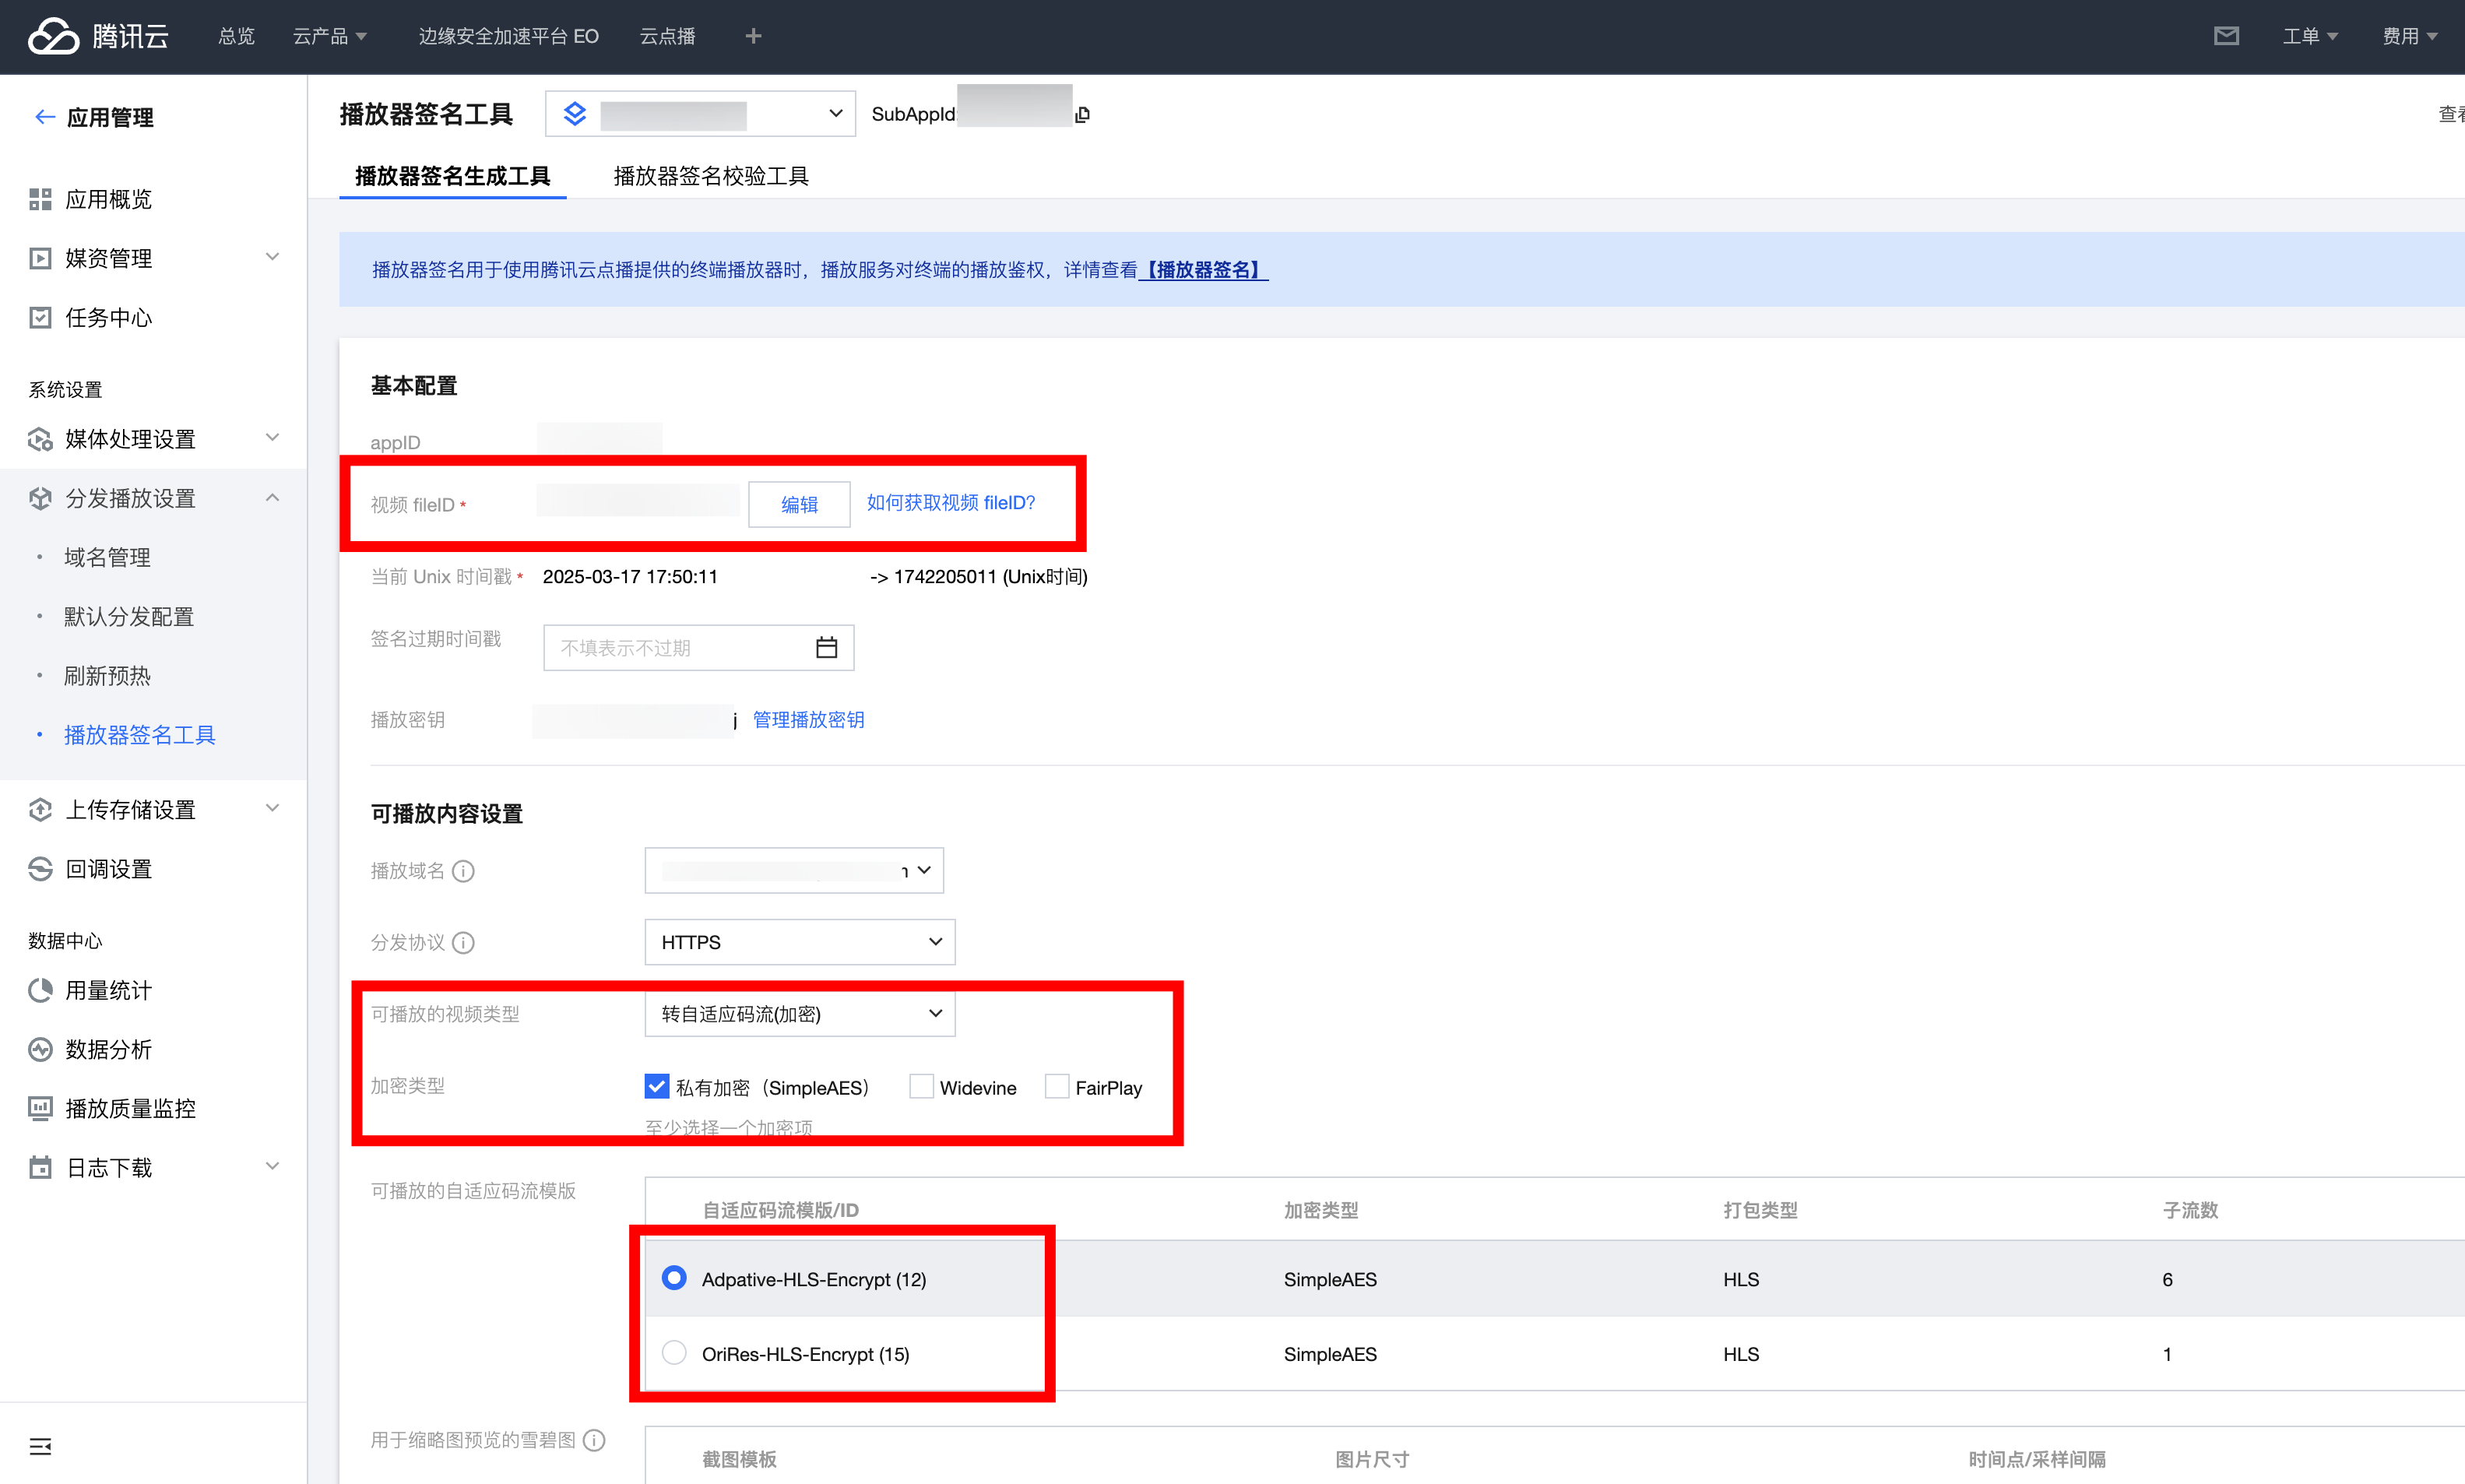Click info icon next to 播放域名
This screenshot has height=1484, width=2465.
(463, 871)
